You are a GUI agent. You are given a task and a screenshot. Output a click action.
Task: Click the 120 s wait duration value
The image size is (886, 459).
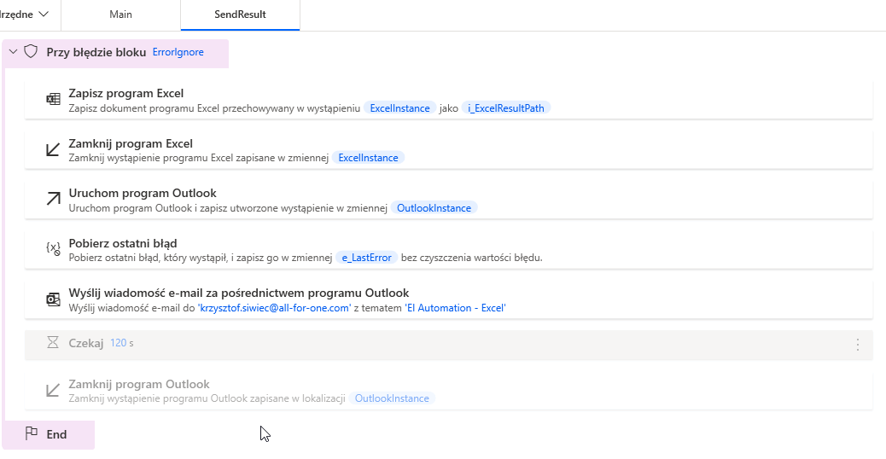click(121, 343)
